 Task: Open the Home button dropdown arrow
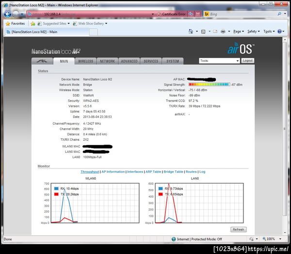[197, 31]
